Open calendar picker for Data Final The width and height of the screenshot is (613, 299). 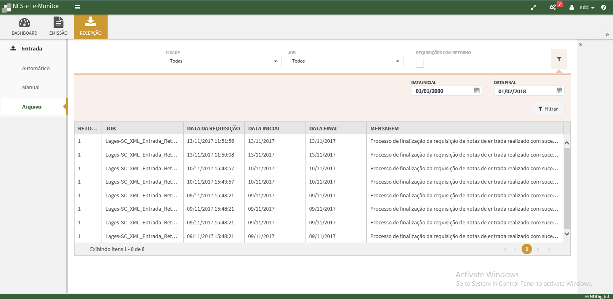coord(559,91)
